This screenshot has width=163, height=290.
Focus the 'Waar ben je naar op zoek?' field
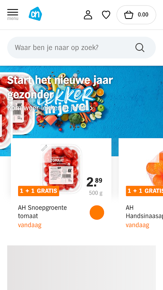pos(81,47)
